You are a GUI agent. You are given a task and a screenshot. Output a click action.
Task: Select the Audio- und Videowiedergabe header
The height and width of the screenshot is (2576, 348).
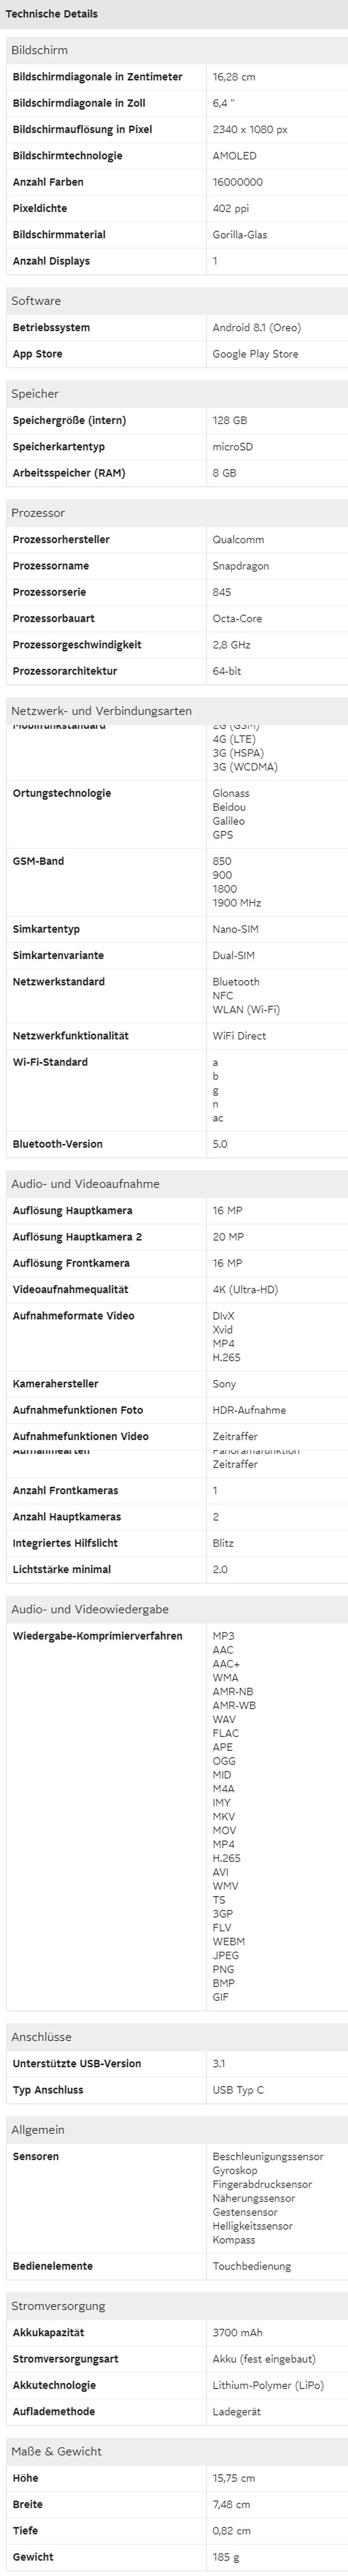176,1610
